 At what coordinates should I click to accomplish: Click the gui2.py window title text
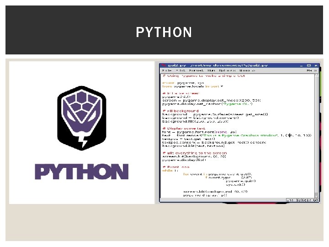tap(218, 65)
